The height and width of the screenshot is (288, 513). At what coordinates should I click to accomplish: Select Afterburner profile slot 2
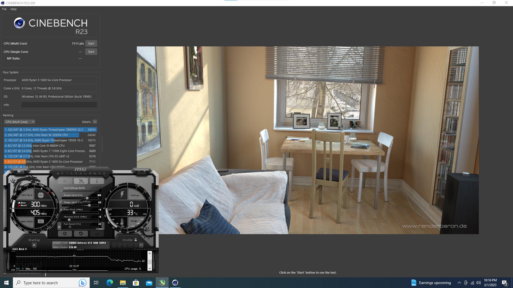120,245
